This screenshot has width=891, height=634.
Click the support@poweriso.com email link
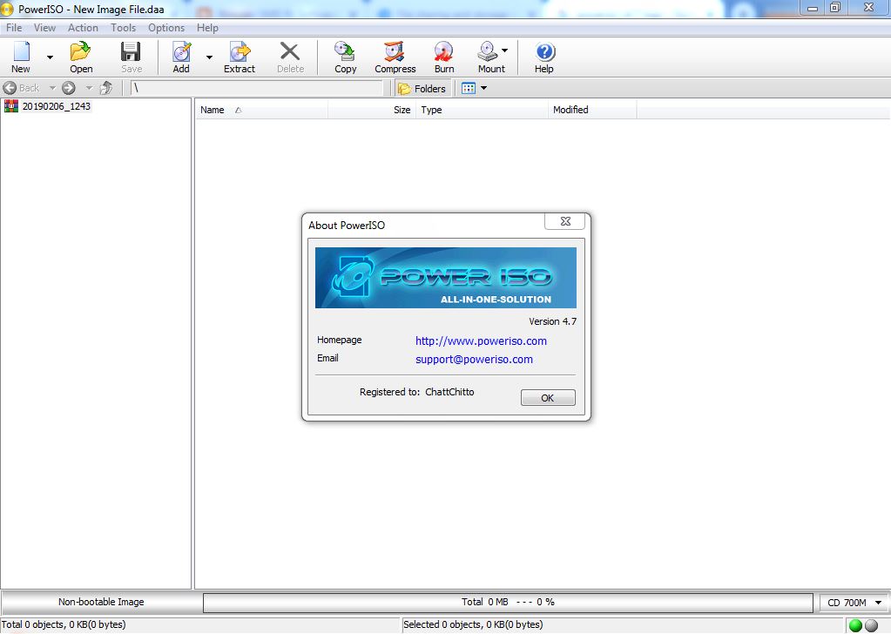click(474, 359)
